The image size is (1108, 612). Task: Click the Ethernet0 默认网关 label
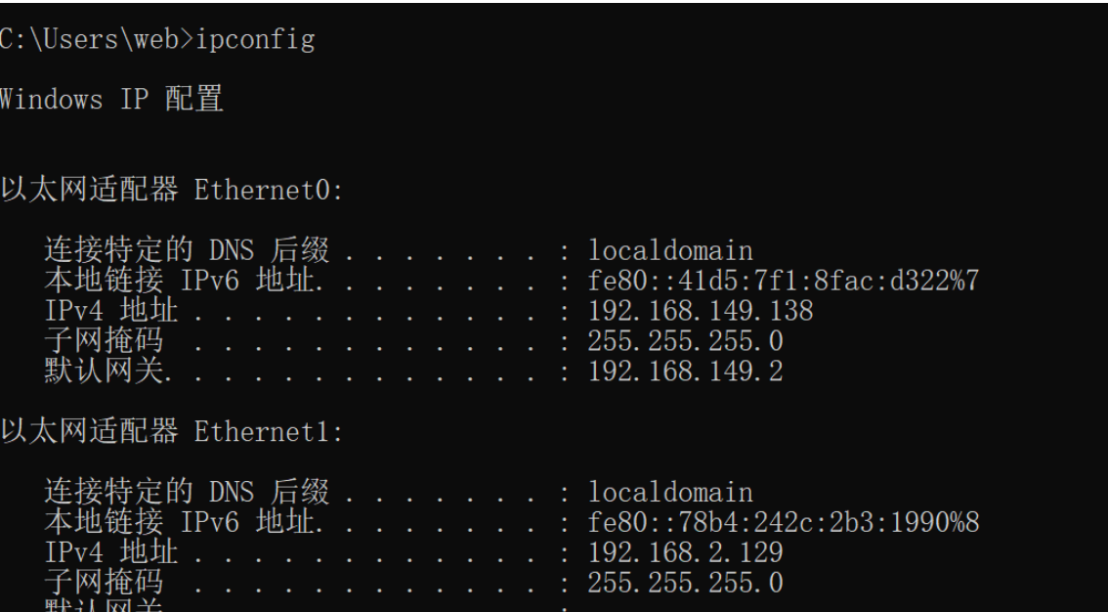(x=104, y=372)
